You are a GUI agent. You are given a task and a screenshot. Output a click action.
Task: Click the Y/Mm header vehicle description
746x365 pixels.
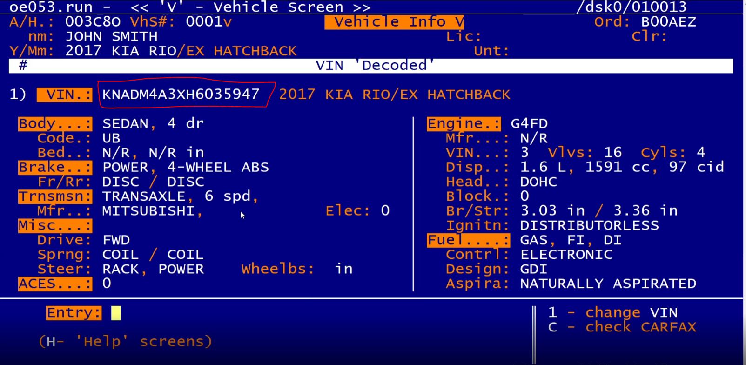point(181,51)
